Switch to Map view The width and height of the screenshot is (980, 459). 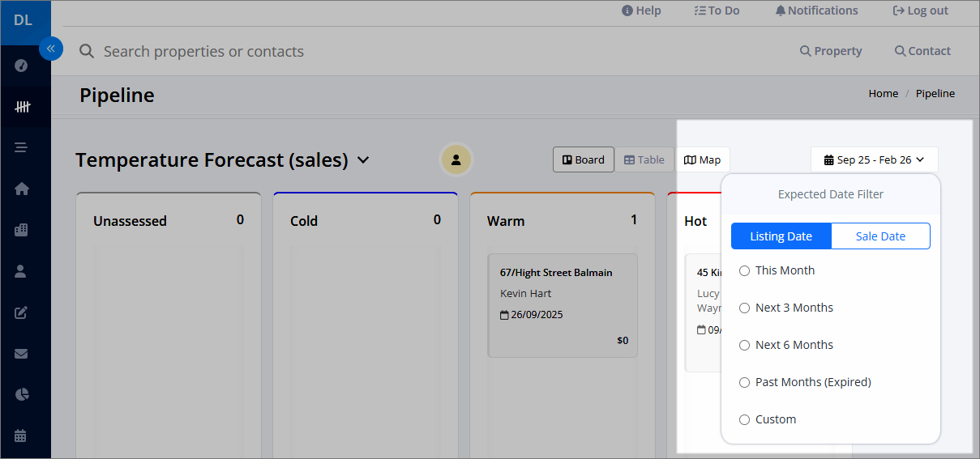tap(702, 159)
